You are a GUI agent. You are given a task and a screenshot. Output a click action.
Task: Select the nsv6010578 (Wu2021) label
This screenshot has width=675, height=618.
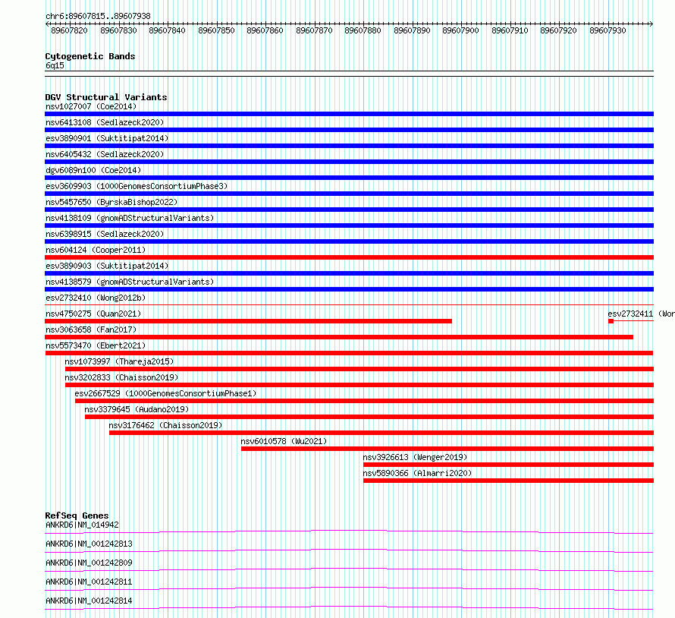point(284,441)
